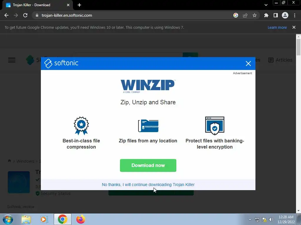This screenshot has width=301, height=225.
Task: Click the shield encryption icon
Action: 215,126
